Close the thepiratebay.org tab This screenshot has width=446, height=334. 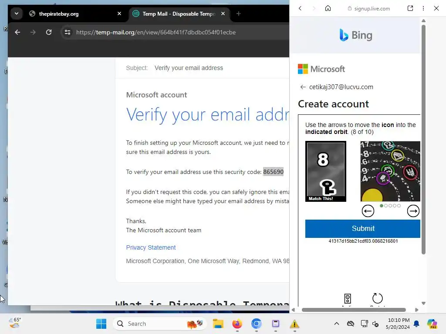point(119,13)
